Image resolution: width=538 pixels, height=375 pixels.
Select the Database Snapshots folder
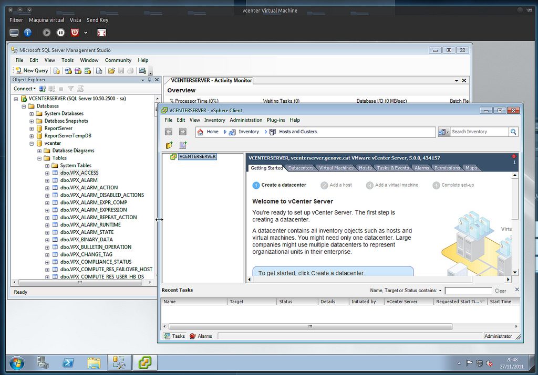pos(66,121)
